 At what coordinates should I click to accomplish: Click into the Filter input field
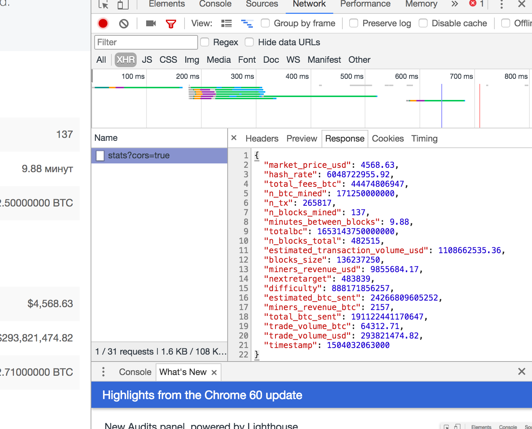tap(146, 42)
